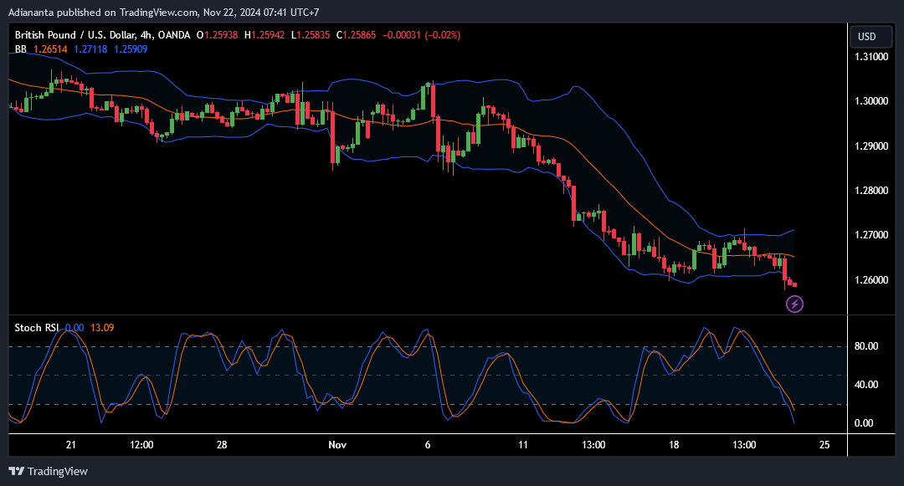The image size is (904, 486).
Task: Click the 0.00 level on Stoch RSI axis
Action: 864,423
